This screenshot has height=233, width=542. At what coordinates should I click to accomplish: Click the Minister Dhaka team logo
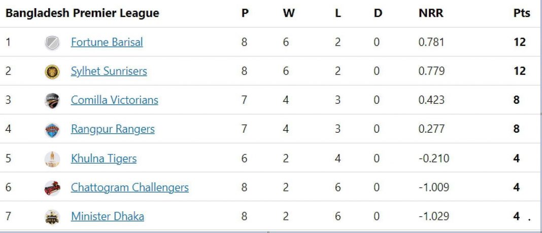click(52, 217)
